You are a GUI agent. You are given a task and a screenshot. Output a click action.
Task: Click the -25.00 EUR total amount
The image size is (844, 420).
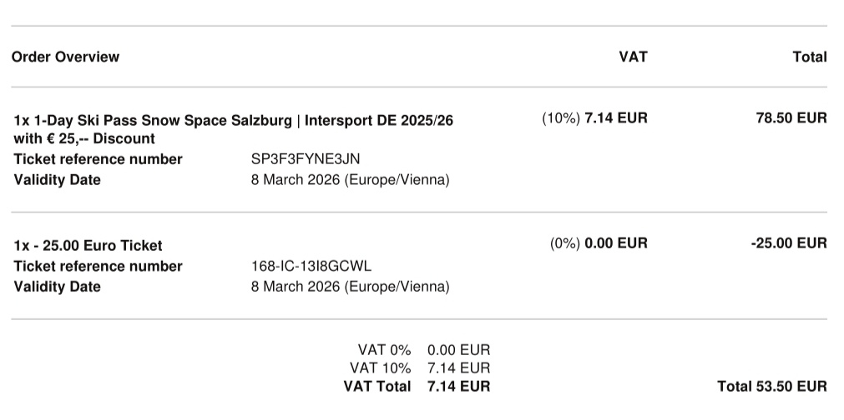pyautogui.click(x=789, y=243)
